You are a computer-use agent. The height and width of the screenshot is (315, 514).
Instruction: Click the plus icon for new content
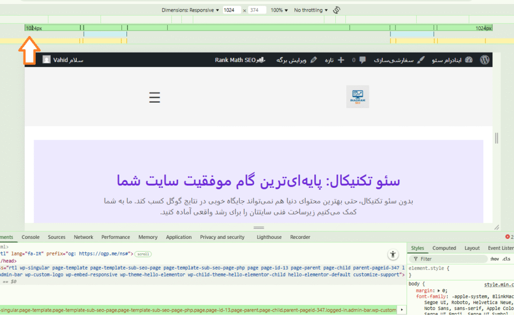pyautogui.click(x=341, y=60)
